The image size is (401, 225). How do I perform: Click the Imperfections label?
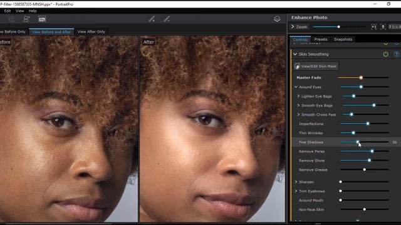click(x=311, y=124)
